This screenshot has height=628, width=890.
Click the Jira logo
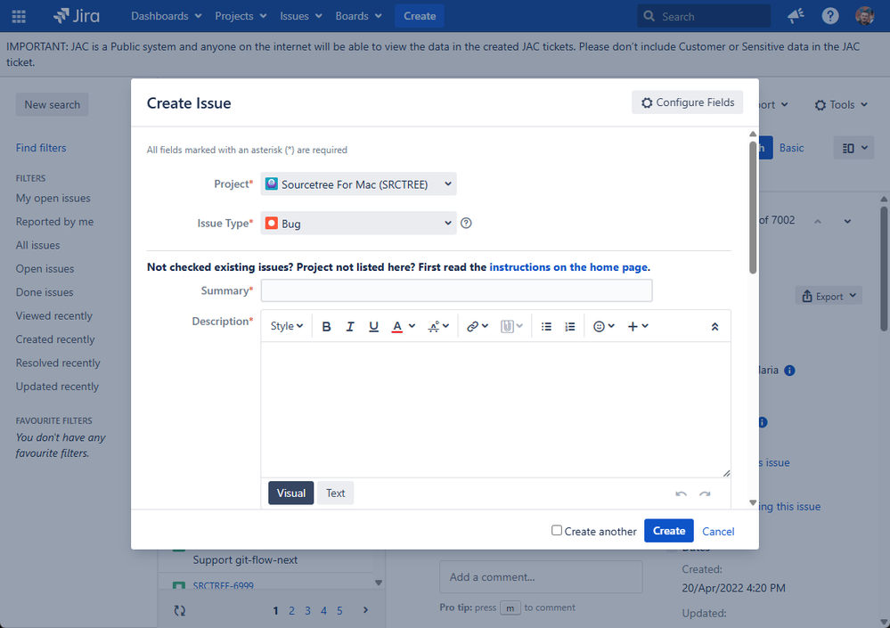[x=77, y=16]
